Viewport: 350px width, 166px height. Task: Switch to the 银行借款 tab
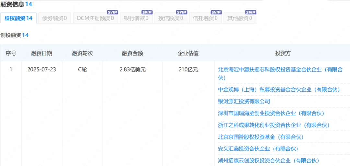click(x=136, y=18)
